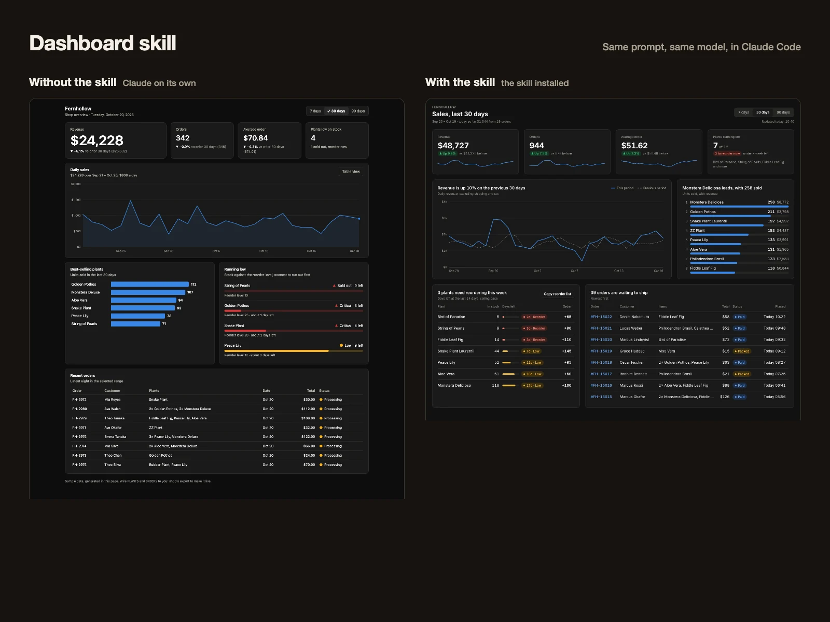
Task: Click This period legend entry
Action: click(x=622, y=188)
